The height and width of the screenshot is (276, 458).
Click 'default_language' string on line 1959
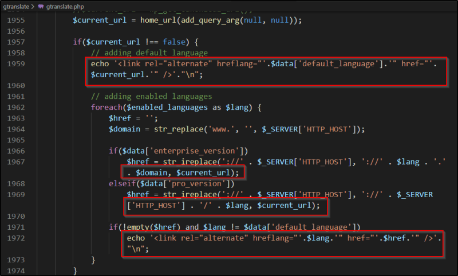pos(338,64)
